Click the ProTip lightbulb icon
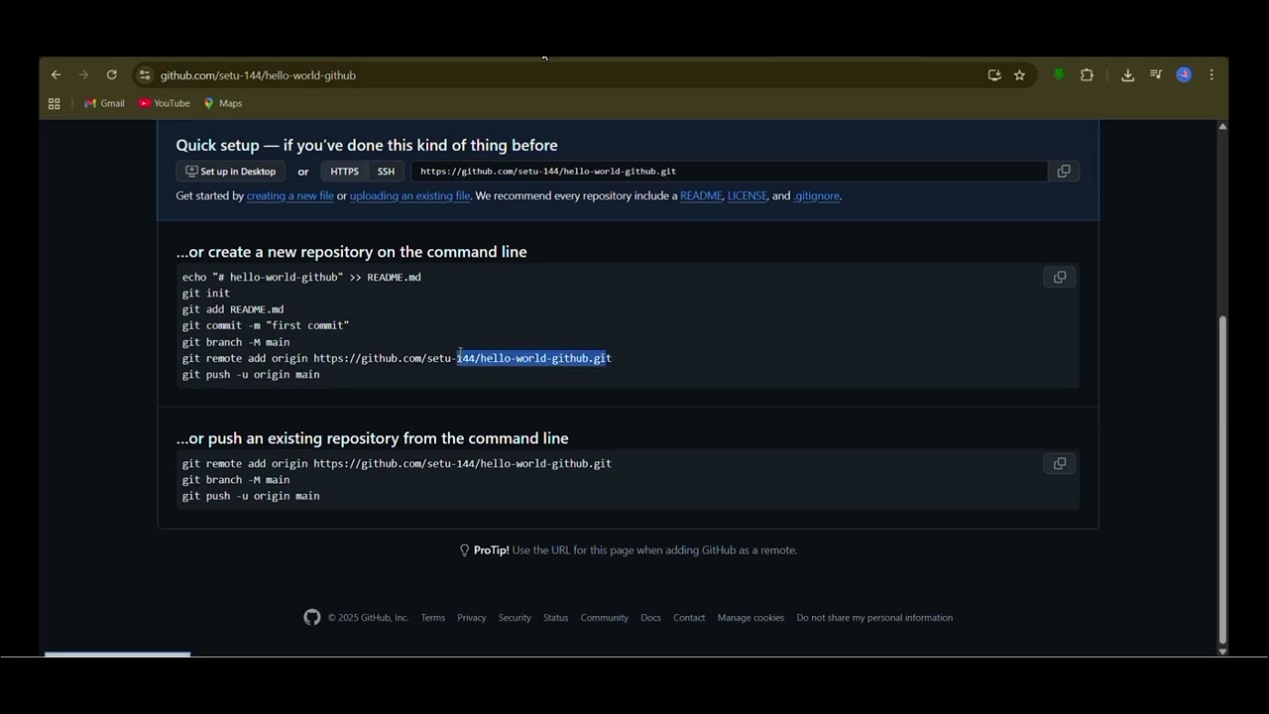The width and height of the screenshot is (1269, 714). click(x=464, y=550)
